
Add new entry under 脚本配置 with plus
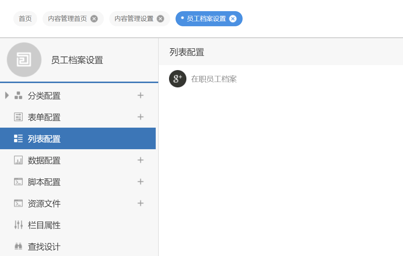pos(141,182)
